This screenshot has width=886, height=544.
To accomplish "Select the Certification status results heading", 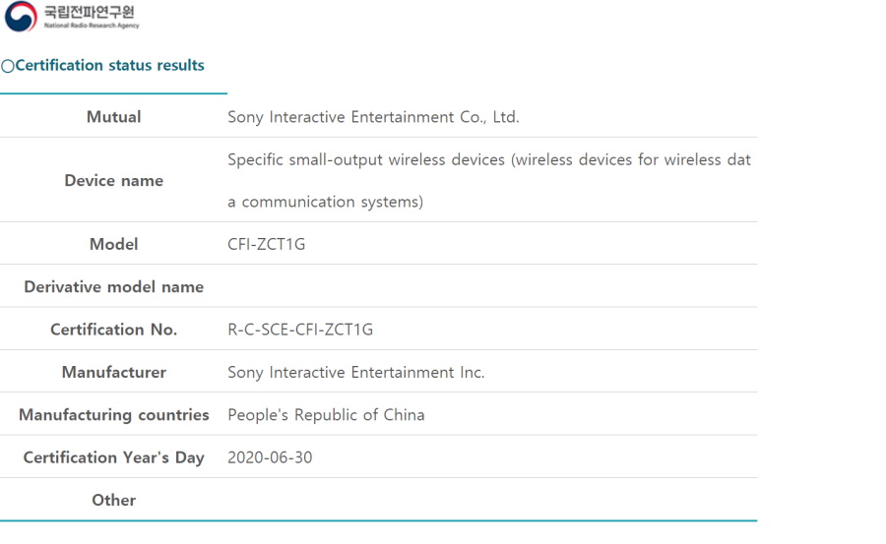I will tap(109, 65).
